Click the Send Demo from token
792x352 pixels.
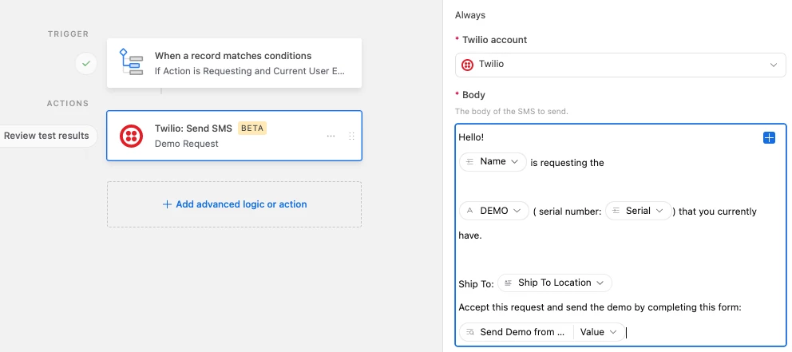[x=516, y=332]
